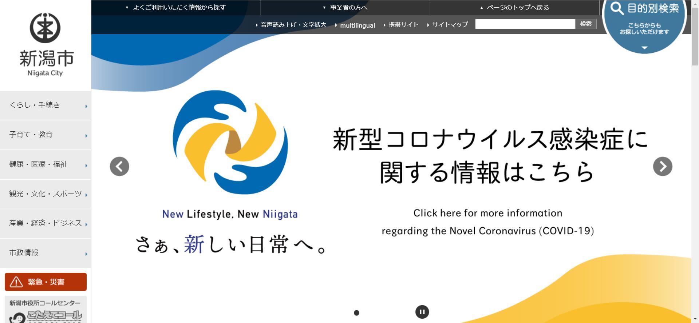Click down arrow under こちらからもお探しいただけます
699x323 pixels.
(644, 48)
